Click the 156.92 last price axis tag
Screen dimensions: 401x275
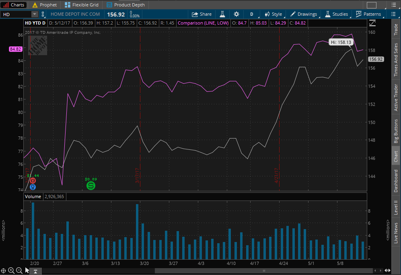coord(376,59)
